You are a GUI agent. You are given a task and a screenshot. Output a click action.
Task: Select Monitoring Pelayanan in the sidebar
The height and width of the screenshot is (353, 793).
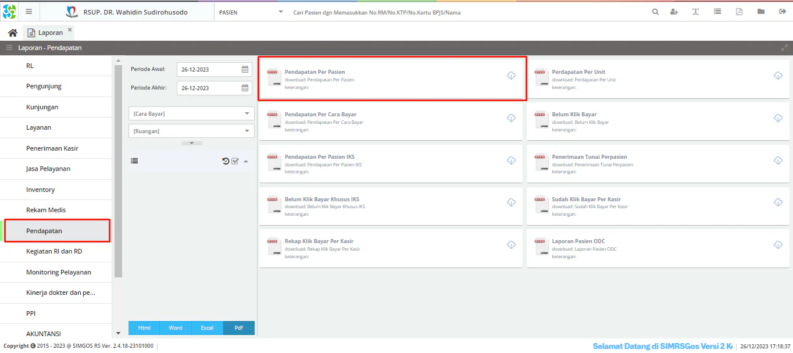tap(56, 272)
